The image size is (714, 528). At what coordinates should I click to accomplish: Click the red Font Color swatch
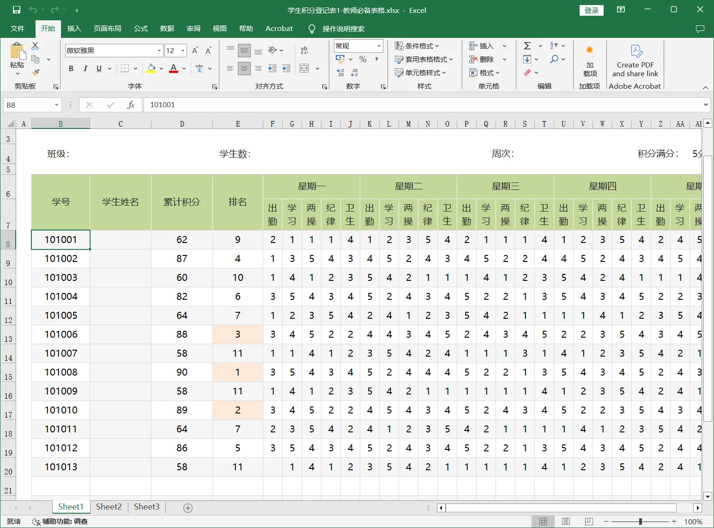pos(174,68)
